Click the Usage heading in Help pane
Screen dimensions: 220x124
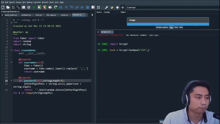(x=132, y=20)
